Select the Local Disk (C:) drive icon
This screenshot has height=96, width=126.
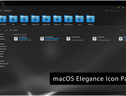tap(16, 39)
